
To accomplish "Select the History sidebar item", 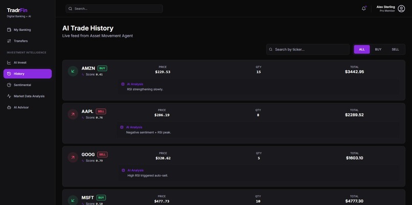I will (28, 73).
